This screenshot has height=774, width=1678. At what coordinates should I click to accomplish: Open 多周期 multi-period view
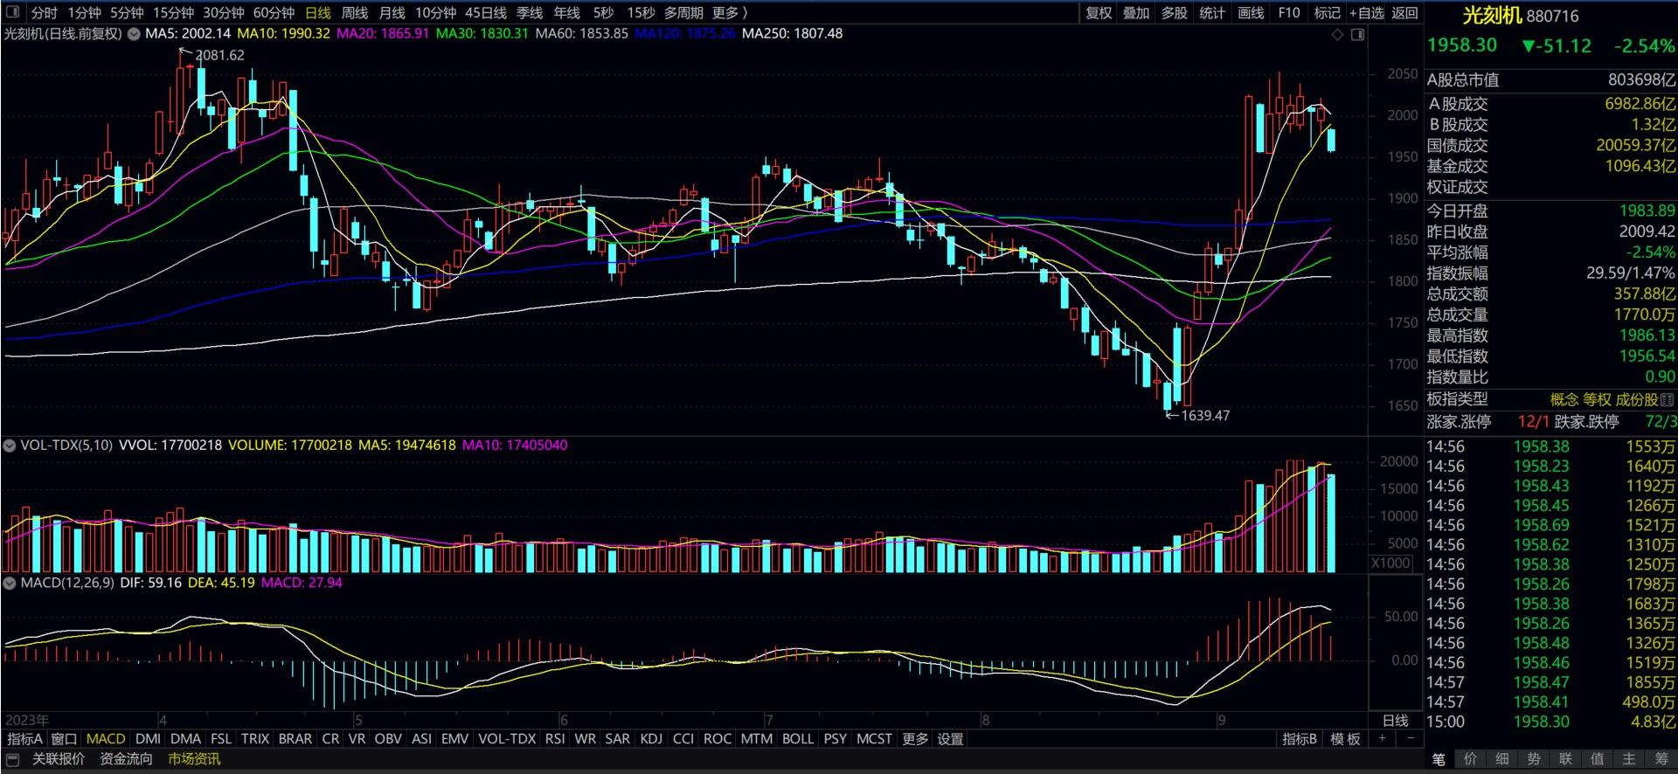pos(683,13)
